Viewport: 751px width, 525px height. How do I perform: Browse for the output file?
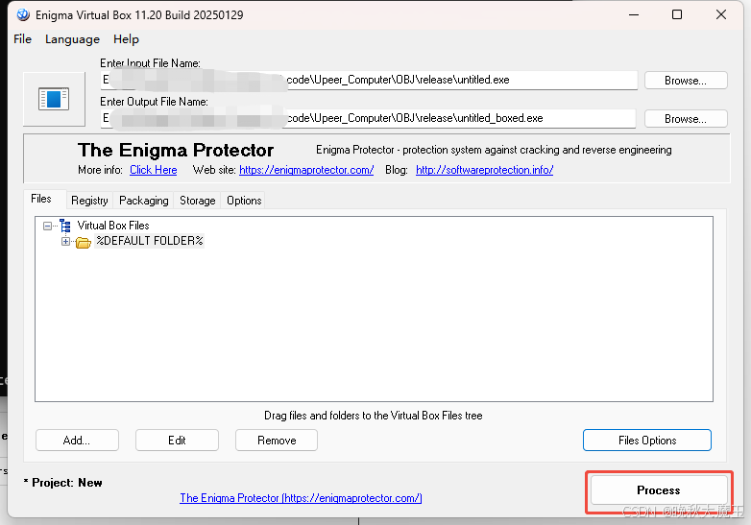point(686,119)
